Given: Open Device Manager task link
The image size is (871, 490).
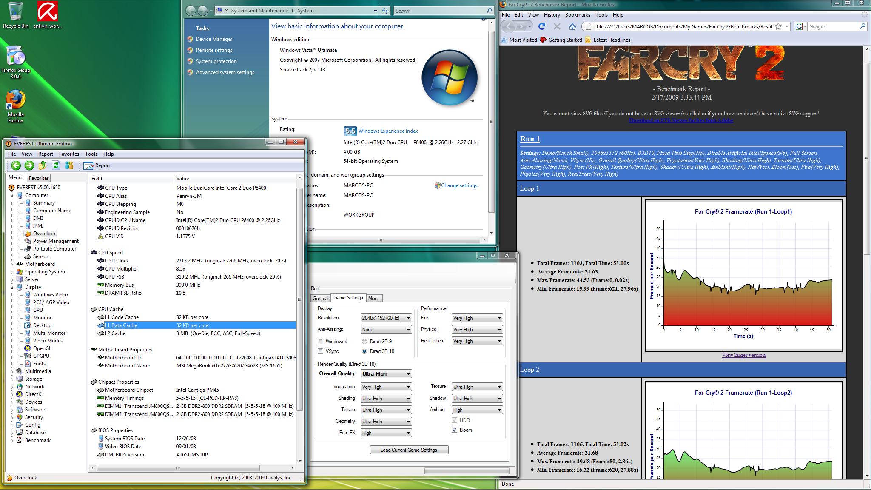Looking at the screenshot, I should coord(214,39).
